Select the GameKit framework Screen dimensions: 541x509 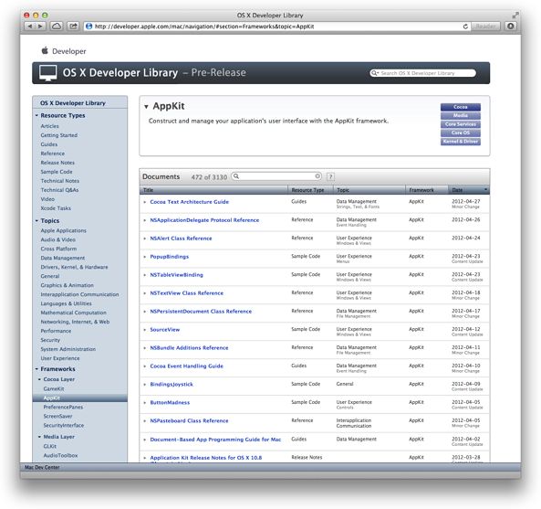pyautogui.click(x=54, y=388)
